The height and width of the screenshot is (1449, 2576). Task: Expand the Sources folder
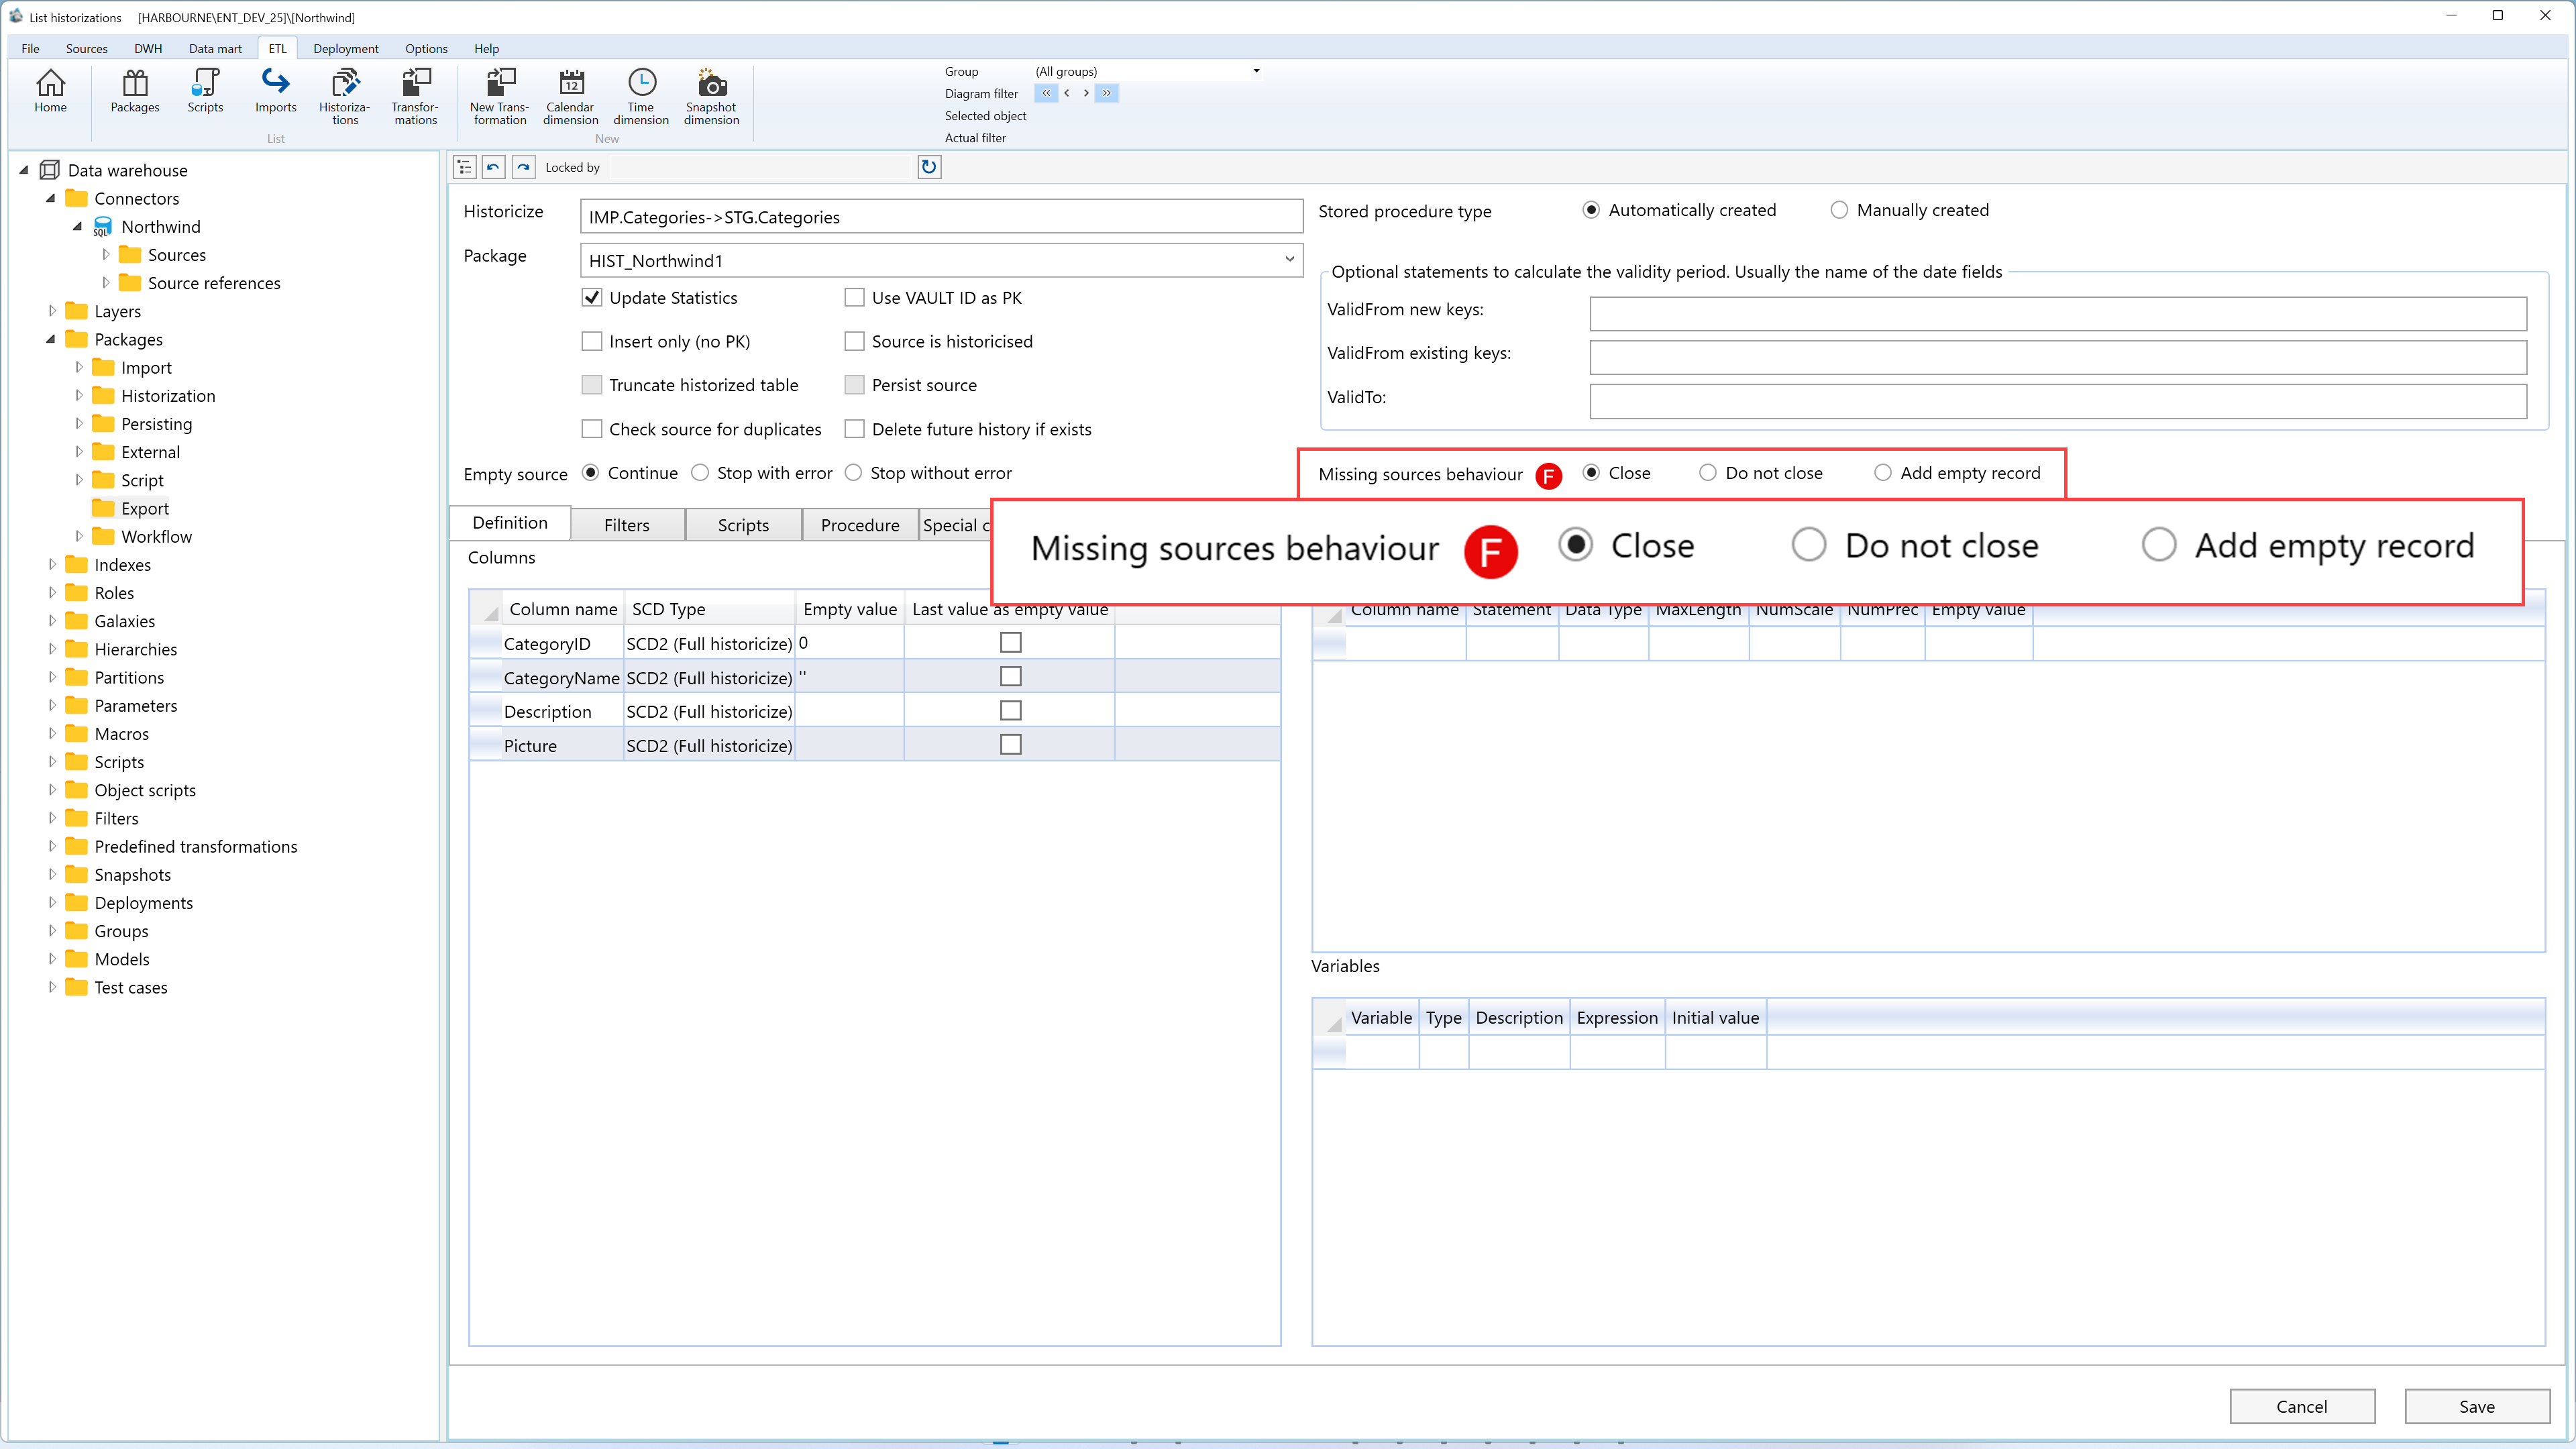[106, 255]
